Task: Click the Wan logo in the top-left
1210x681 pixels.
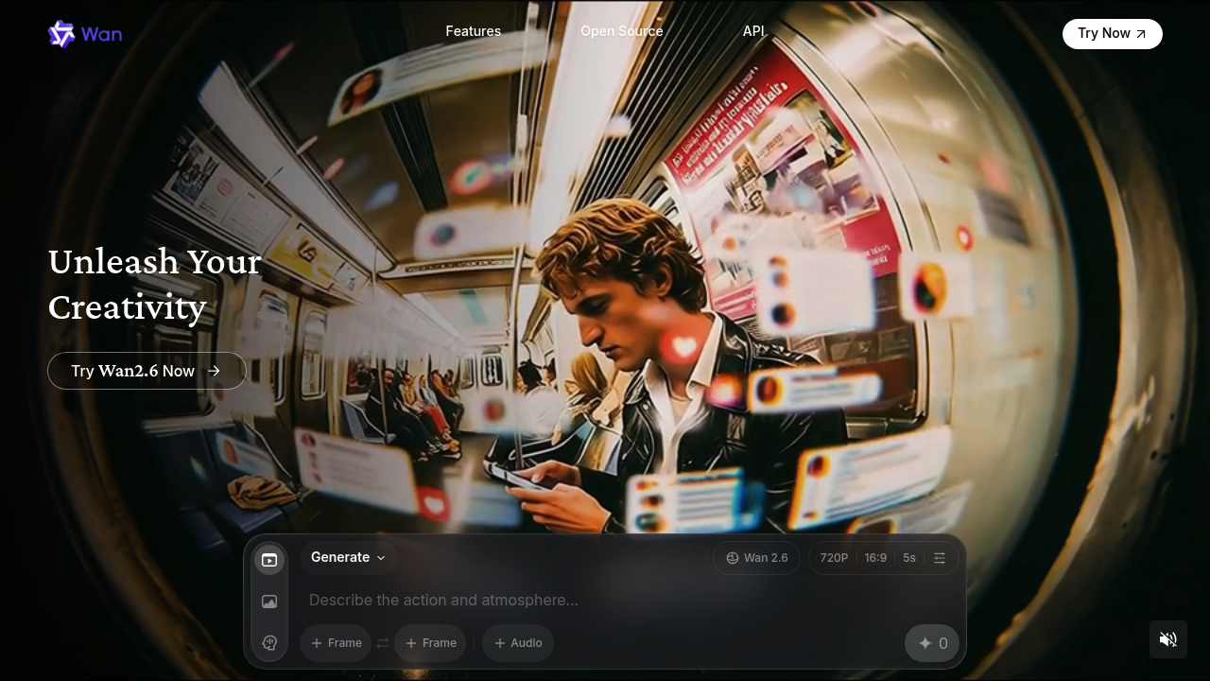Action: click(x=85, y=33)
